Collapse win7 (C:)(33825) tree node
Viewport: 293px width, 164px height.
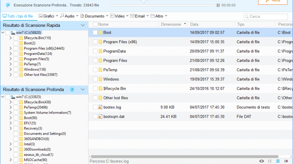click(x=3, y=97)
